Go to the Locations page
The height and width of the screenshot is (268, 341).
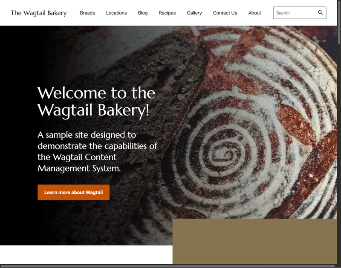pyautogui.click(x=116, y=13)
